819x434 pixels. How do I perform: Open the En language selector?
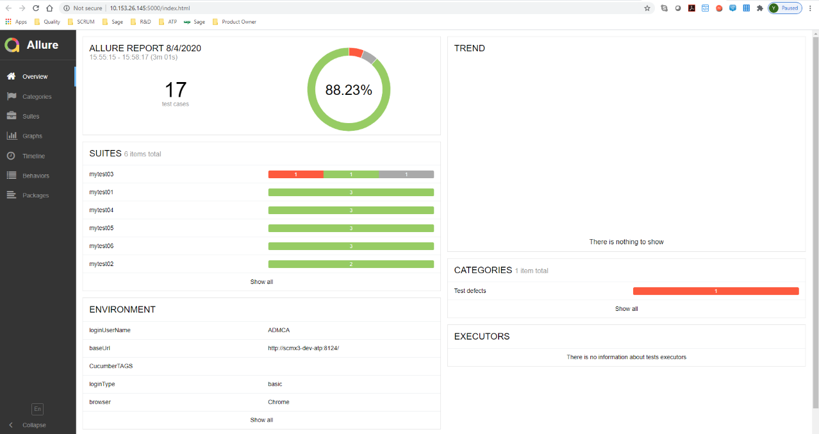coord(38,409)
